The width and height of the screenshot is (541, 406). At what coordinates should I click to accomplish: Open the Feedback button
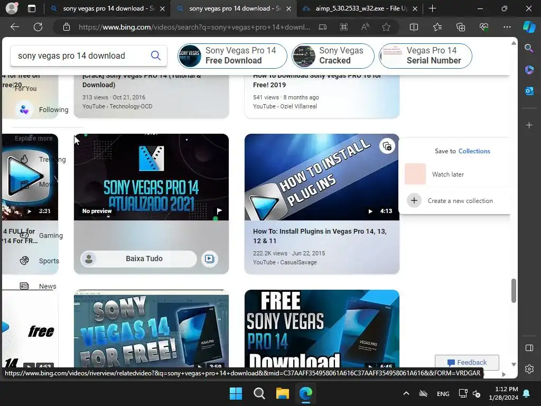[x=467, y=362]
